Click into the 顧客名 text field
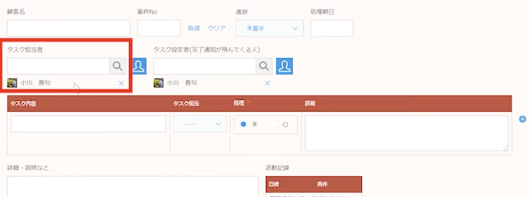This screenshot has height=197, width=529. (x=69, y=28)
